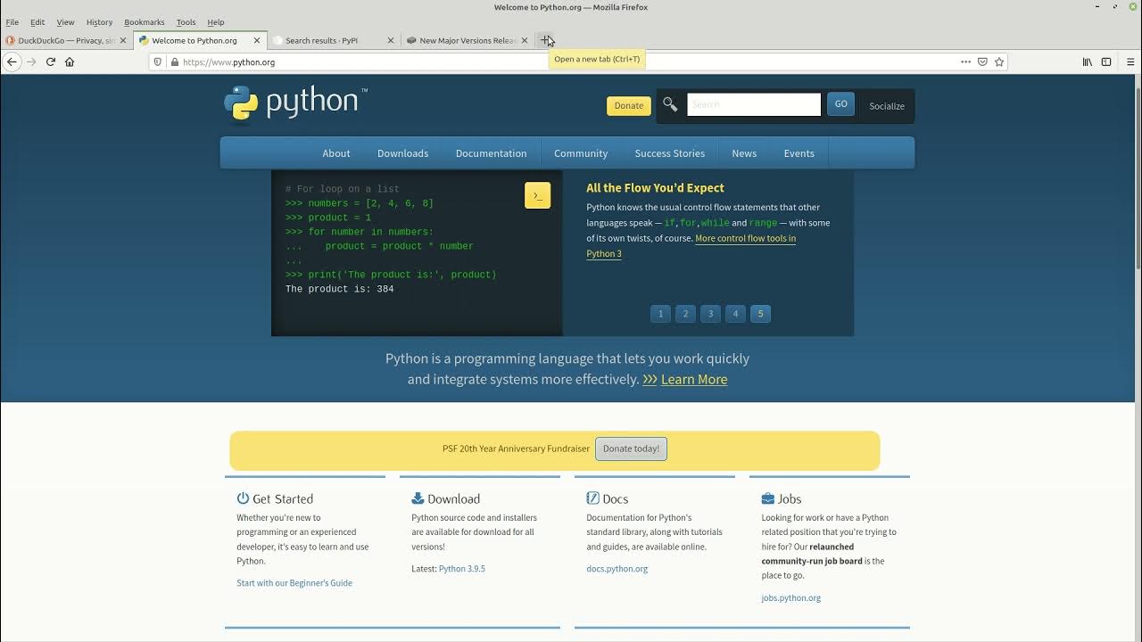The height and width of the screenshot is (642, 1142).
Task: Open the Community navigation item
Action: click(x=581, y=153)
